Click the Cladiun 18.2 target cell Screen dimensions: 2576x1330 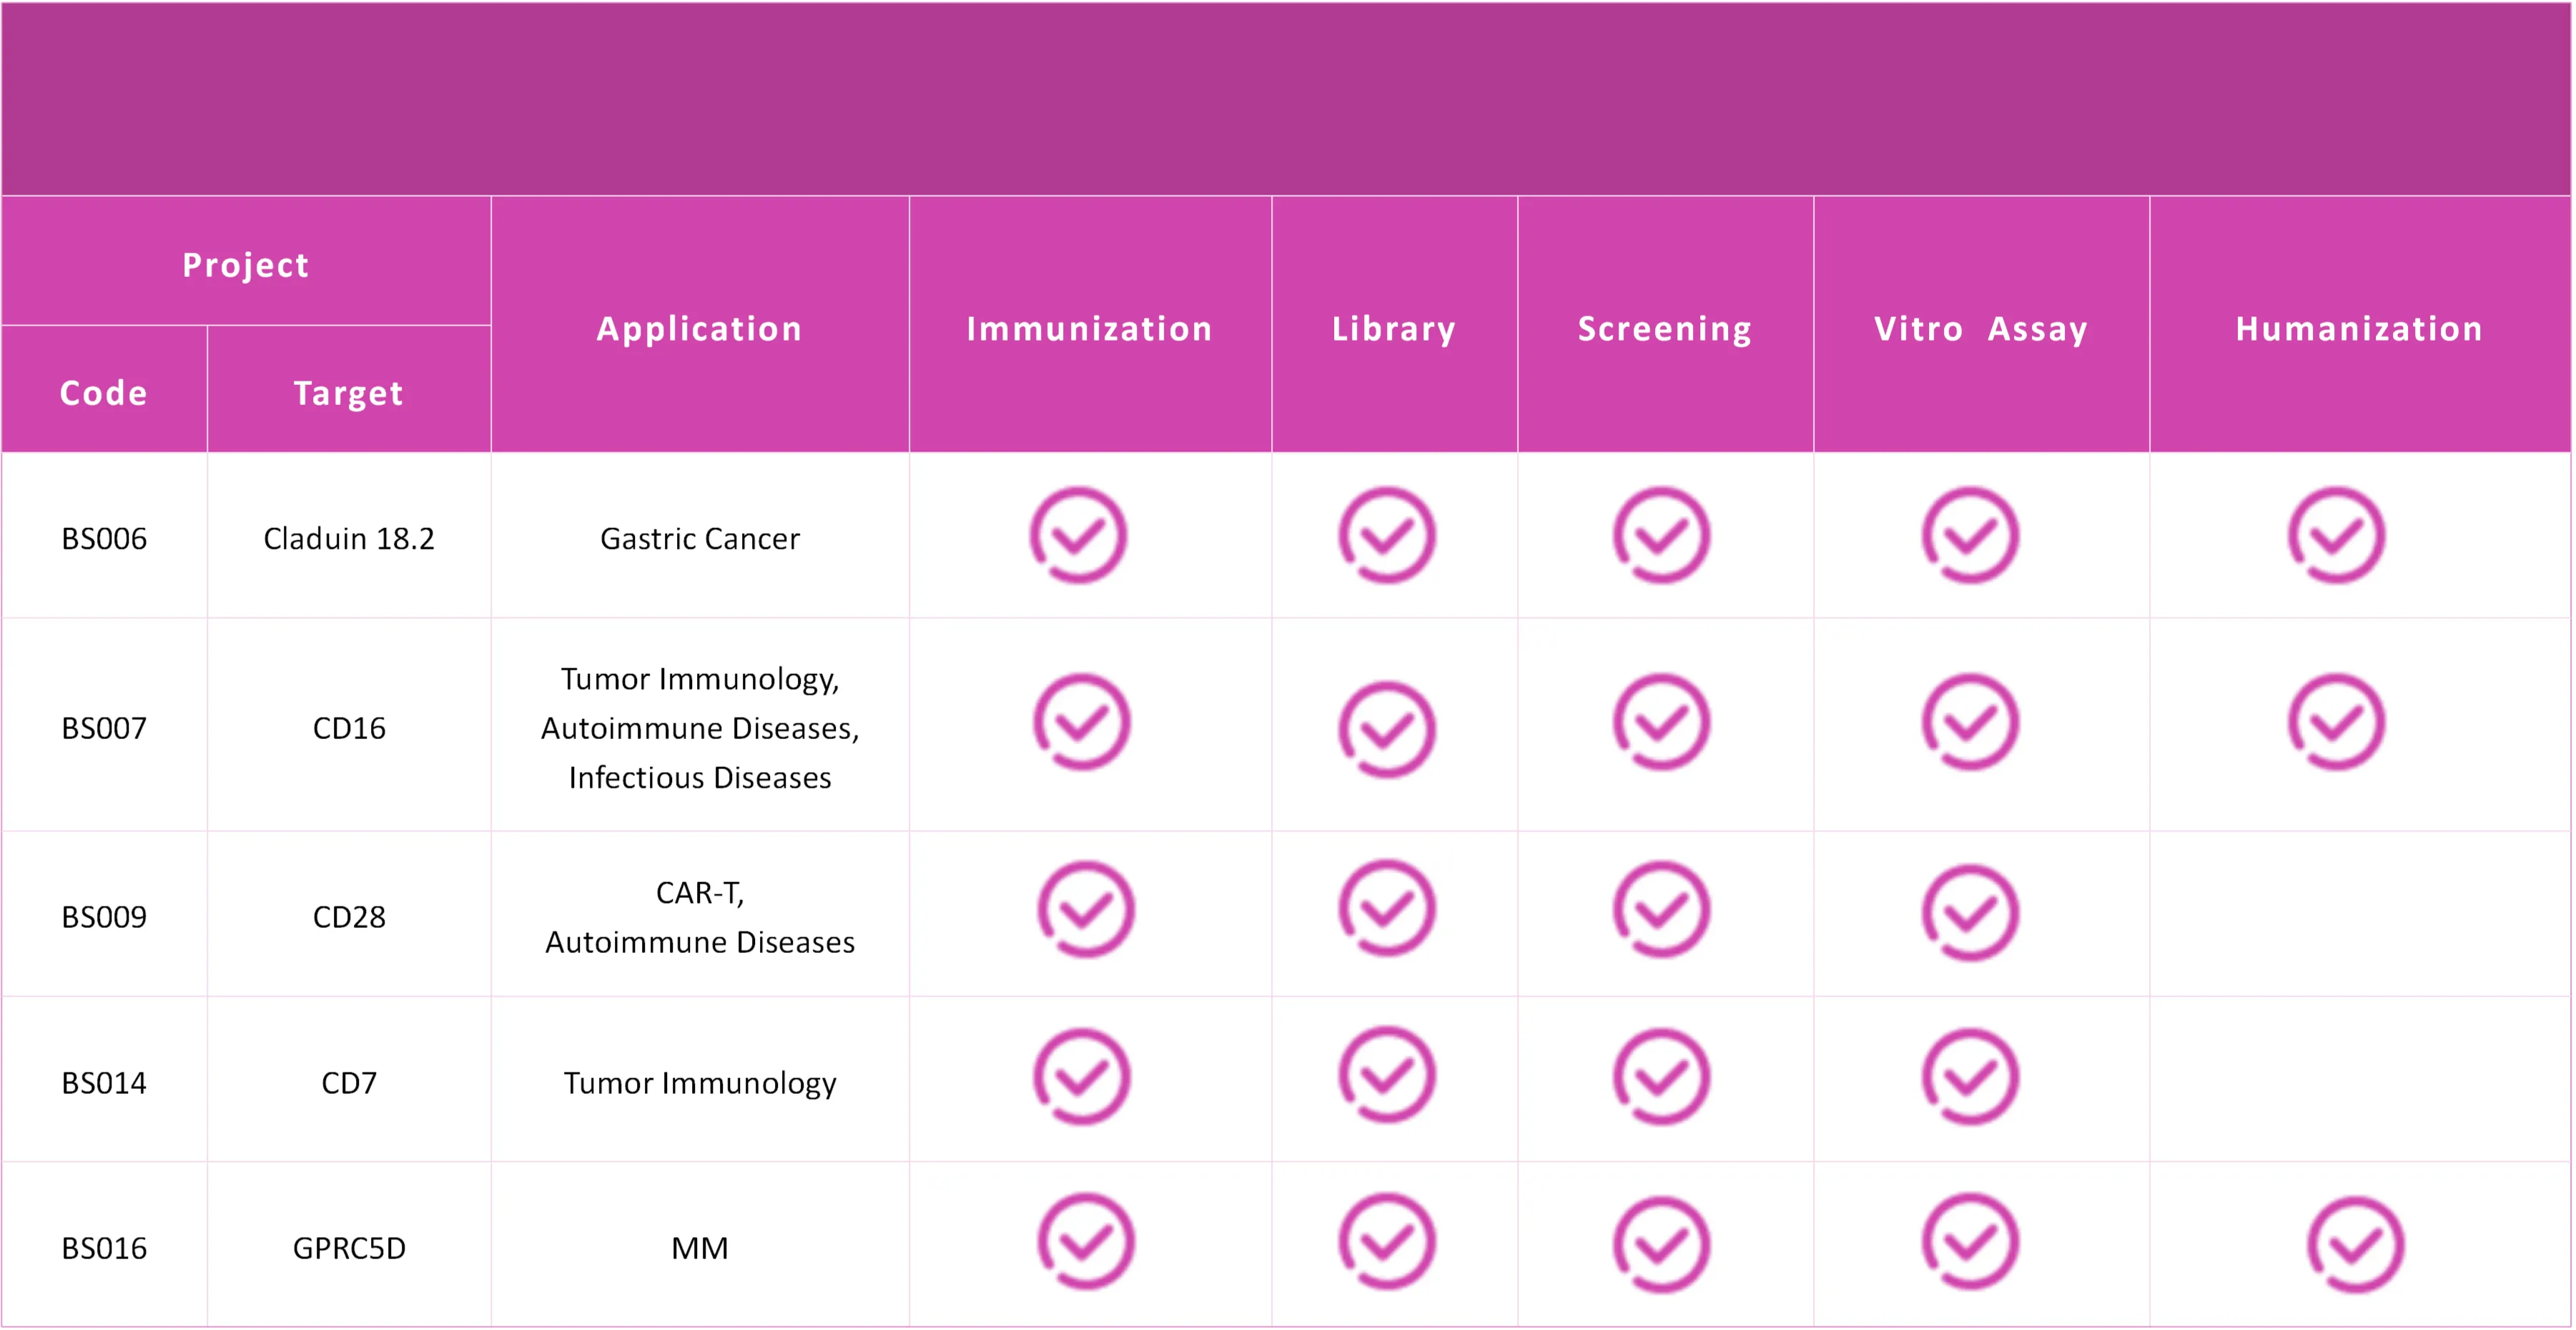(348, 539)
